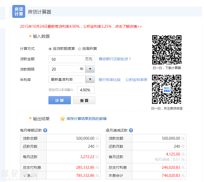This screenshot has width=204, height=182.
Task: Click the 贷款金额 input field
Action: click(72, 59)
